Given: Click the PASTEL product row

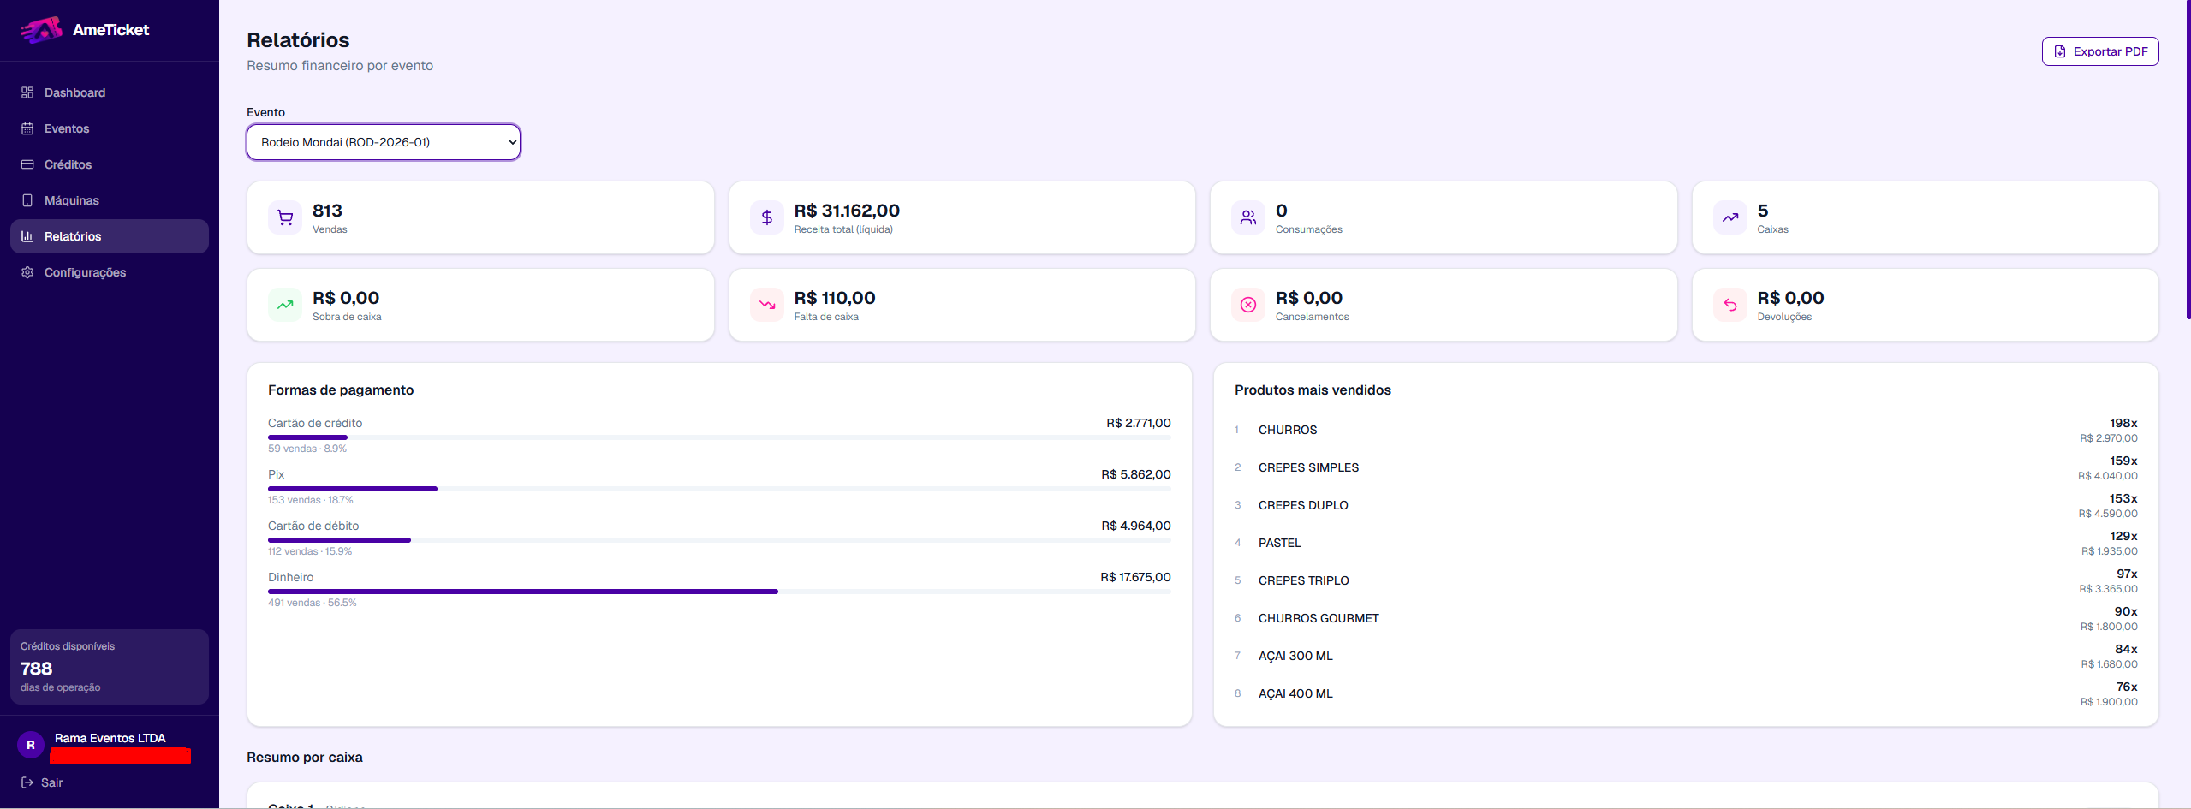Looking at the screenshot, I should (x=1686, y=543).
